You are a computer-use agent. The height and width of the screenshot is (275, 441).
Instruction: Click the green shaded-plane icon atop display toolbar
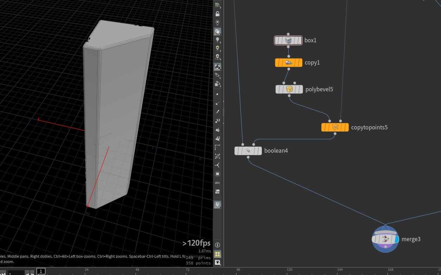pyautogui.click(x=218, y=5)
